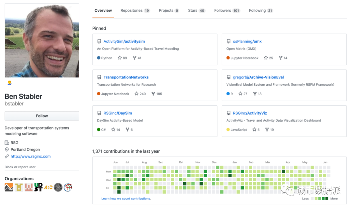Open the gregorbj/Archive-VisionEval repository link
This screenshot has width=352, height=206.
point(258,77)
